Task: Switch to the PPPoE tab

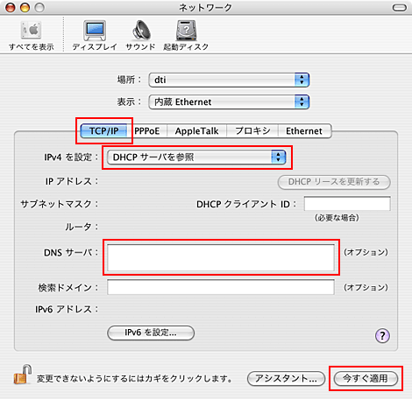Action: (x=147, y=131)
